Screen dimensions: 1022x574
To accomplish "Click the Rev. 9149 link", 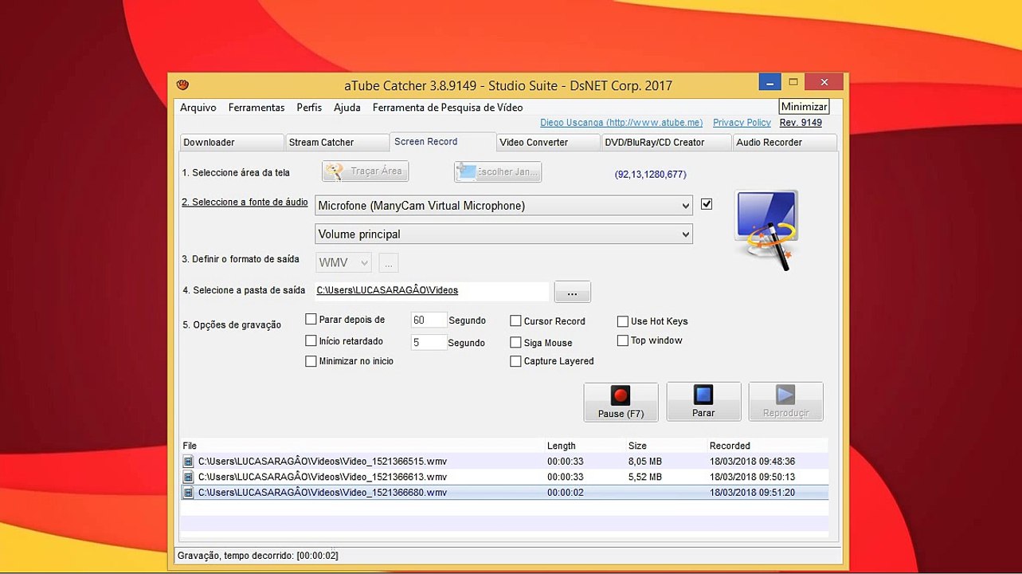I will [801, 123].
